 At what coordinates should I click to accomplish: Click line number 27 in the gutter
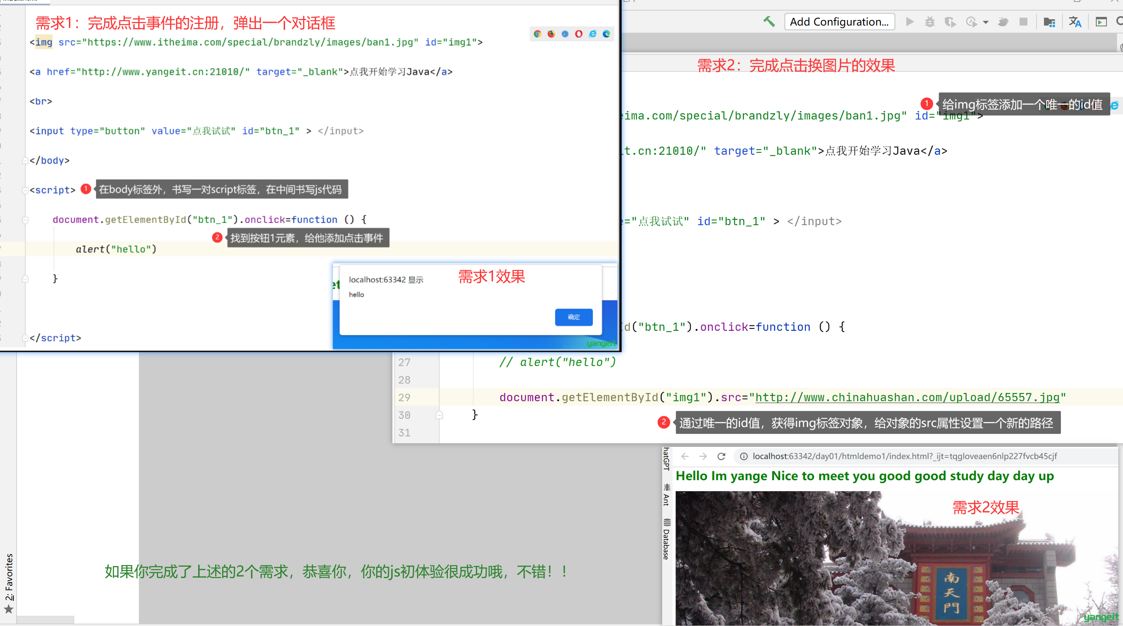[404, 362]
